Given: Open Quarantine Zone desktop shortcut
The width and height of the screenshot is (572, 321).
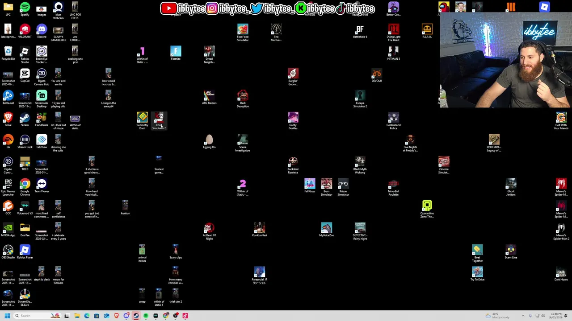Looking at the screenshot, I should [427, 210].
